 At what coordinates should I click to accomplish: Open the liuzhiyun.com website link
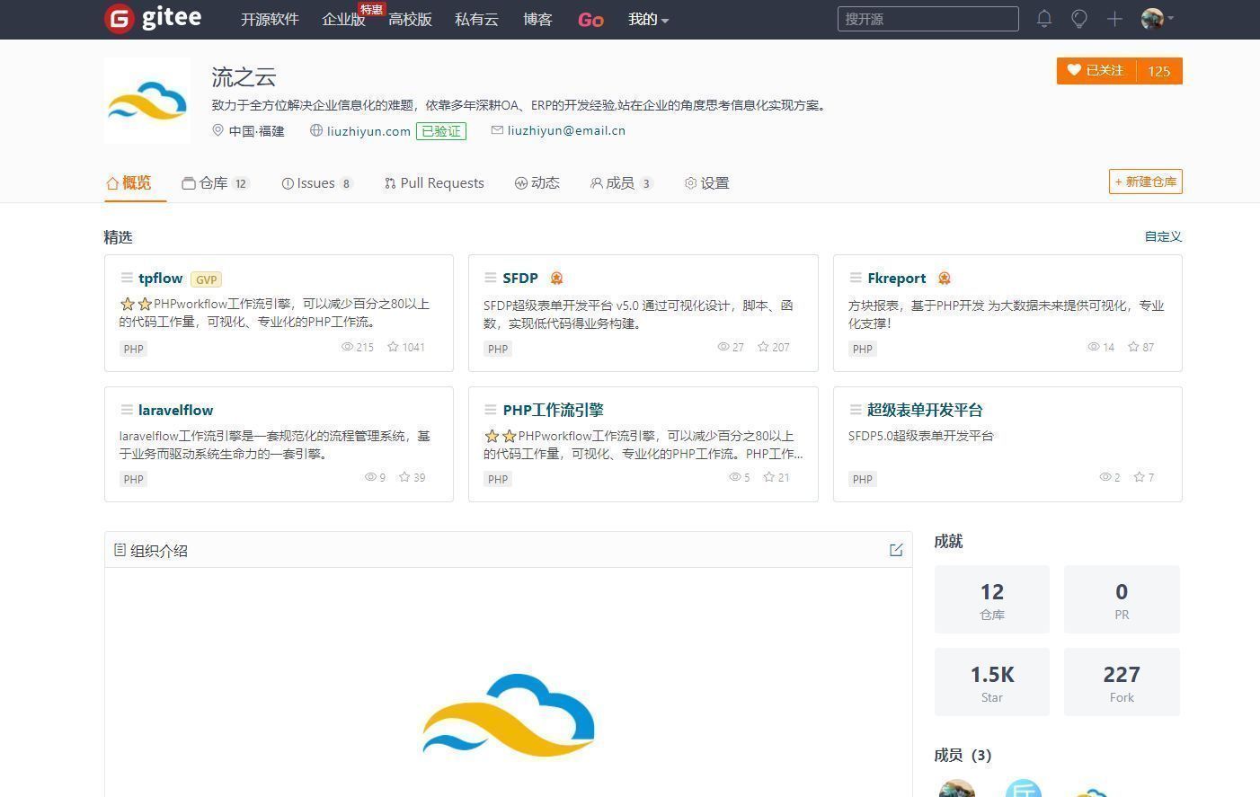tap(368, 131)
